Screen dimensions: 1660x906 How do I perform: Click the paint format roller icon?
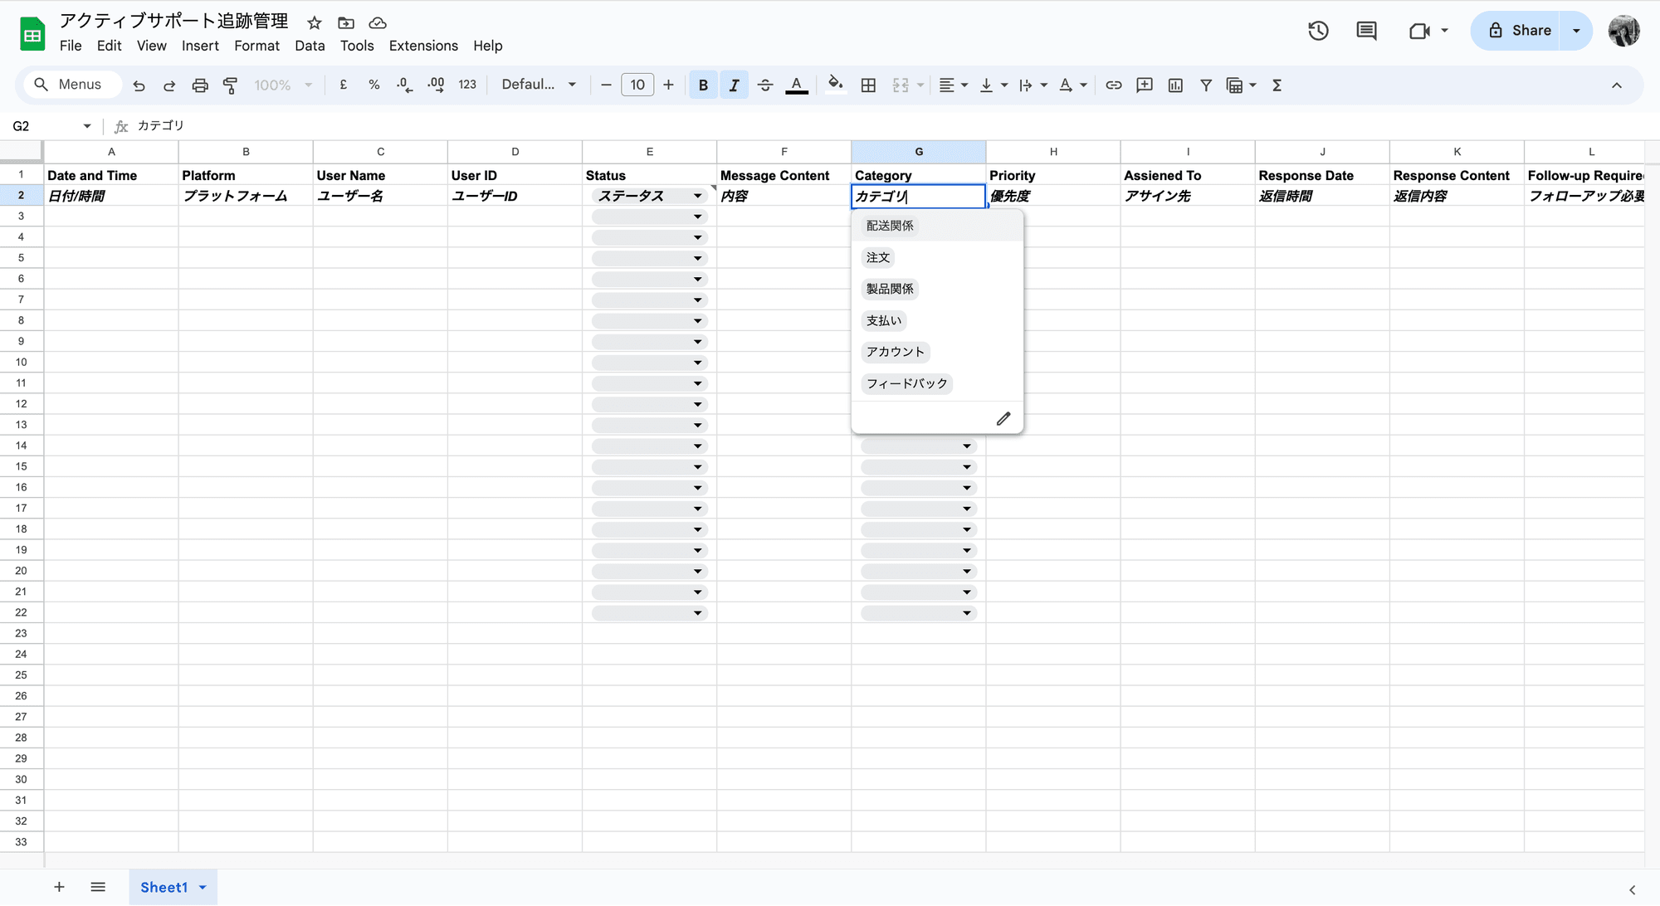(x=231, y=85)
